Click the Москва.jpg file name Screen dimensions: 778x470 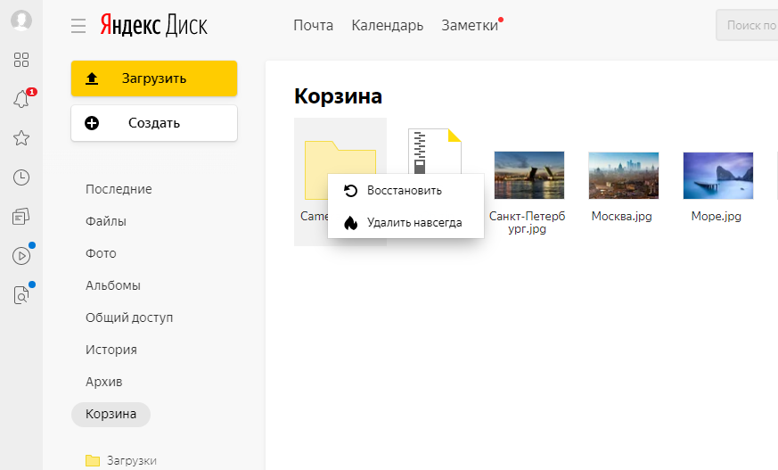[622, 217]
